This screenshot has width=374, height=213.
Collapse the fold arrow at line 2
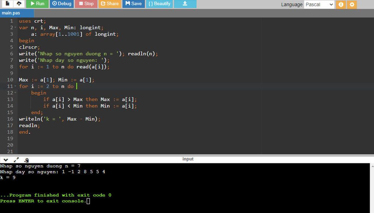pyautogui.click(x=15, y=27)
